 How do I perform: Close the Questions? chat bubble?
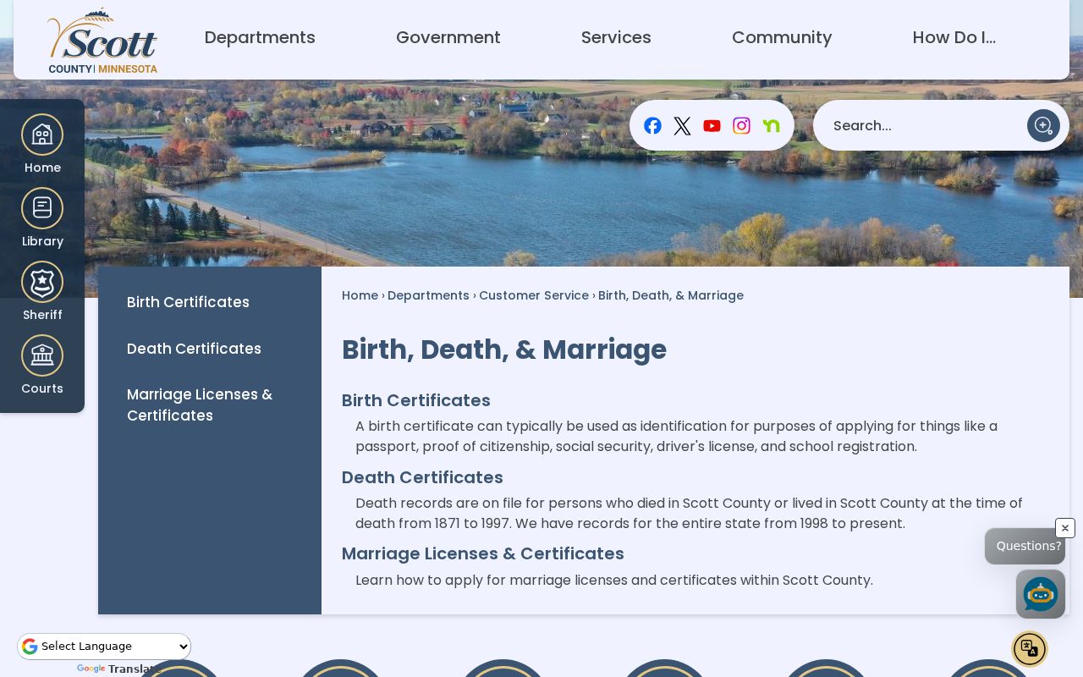point(1065,528)
